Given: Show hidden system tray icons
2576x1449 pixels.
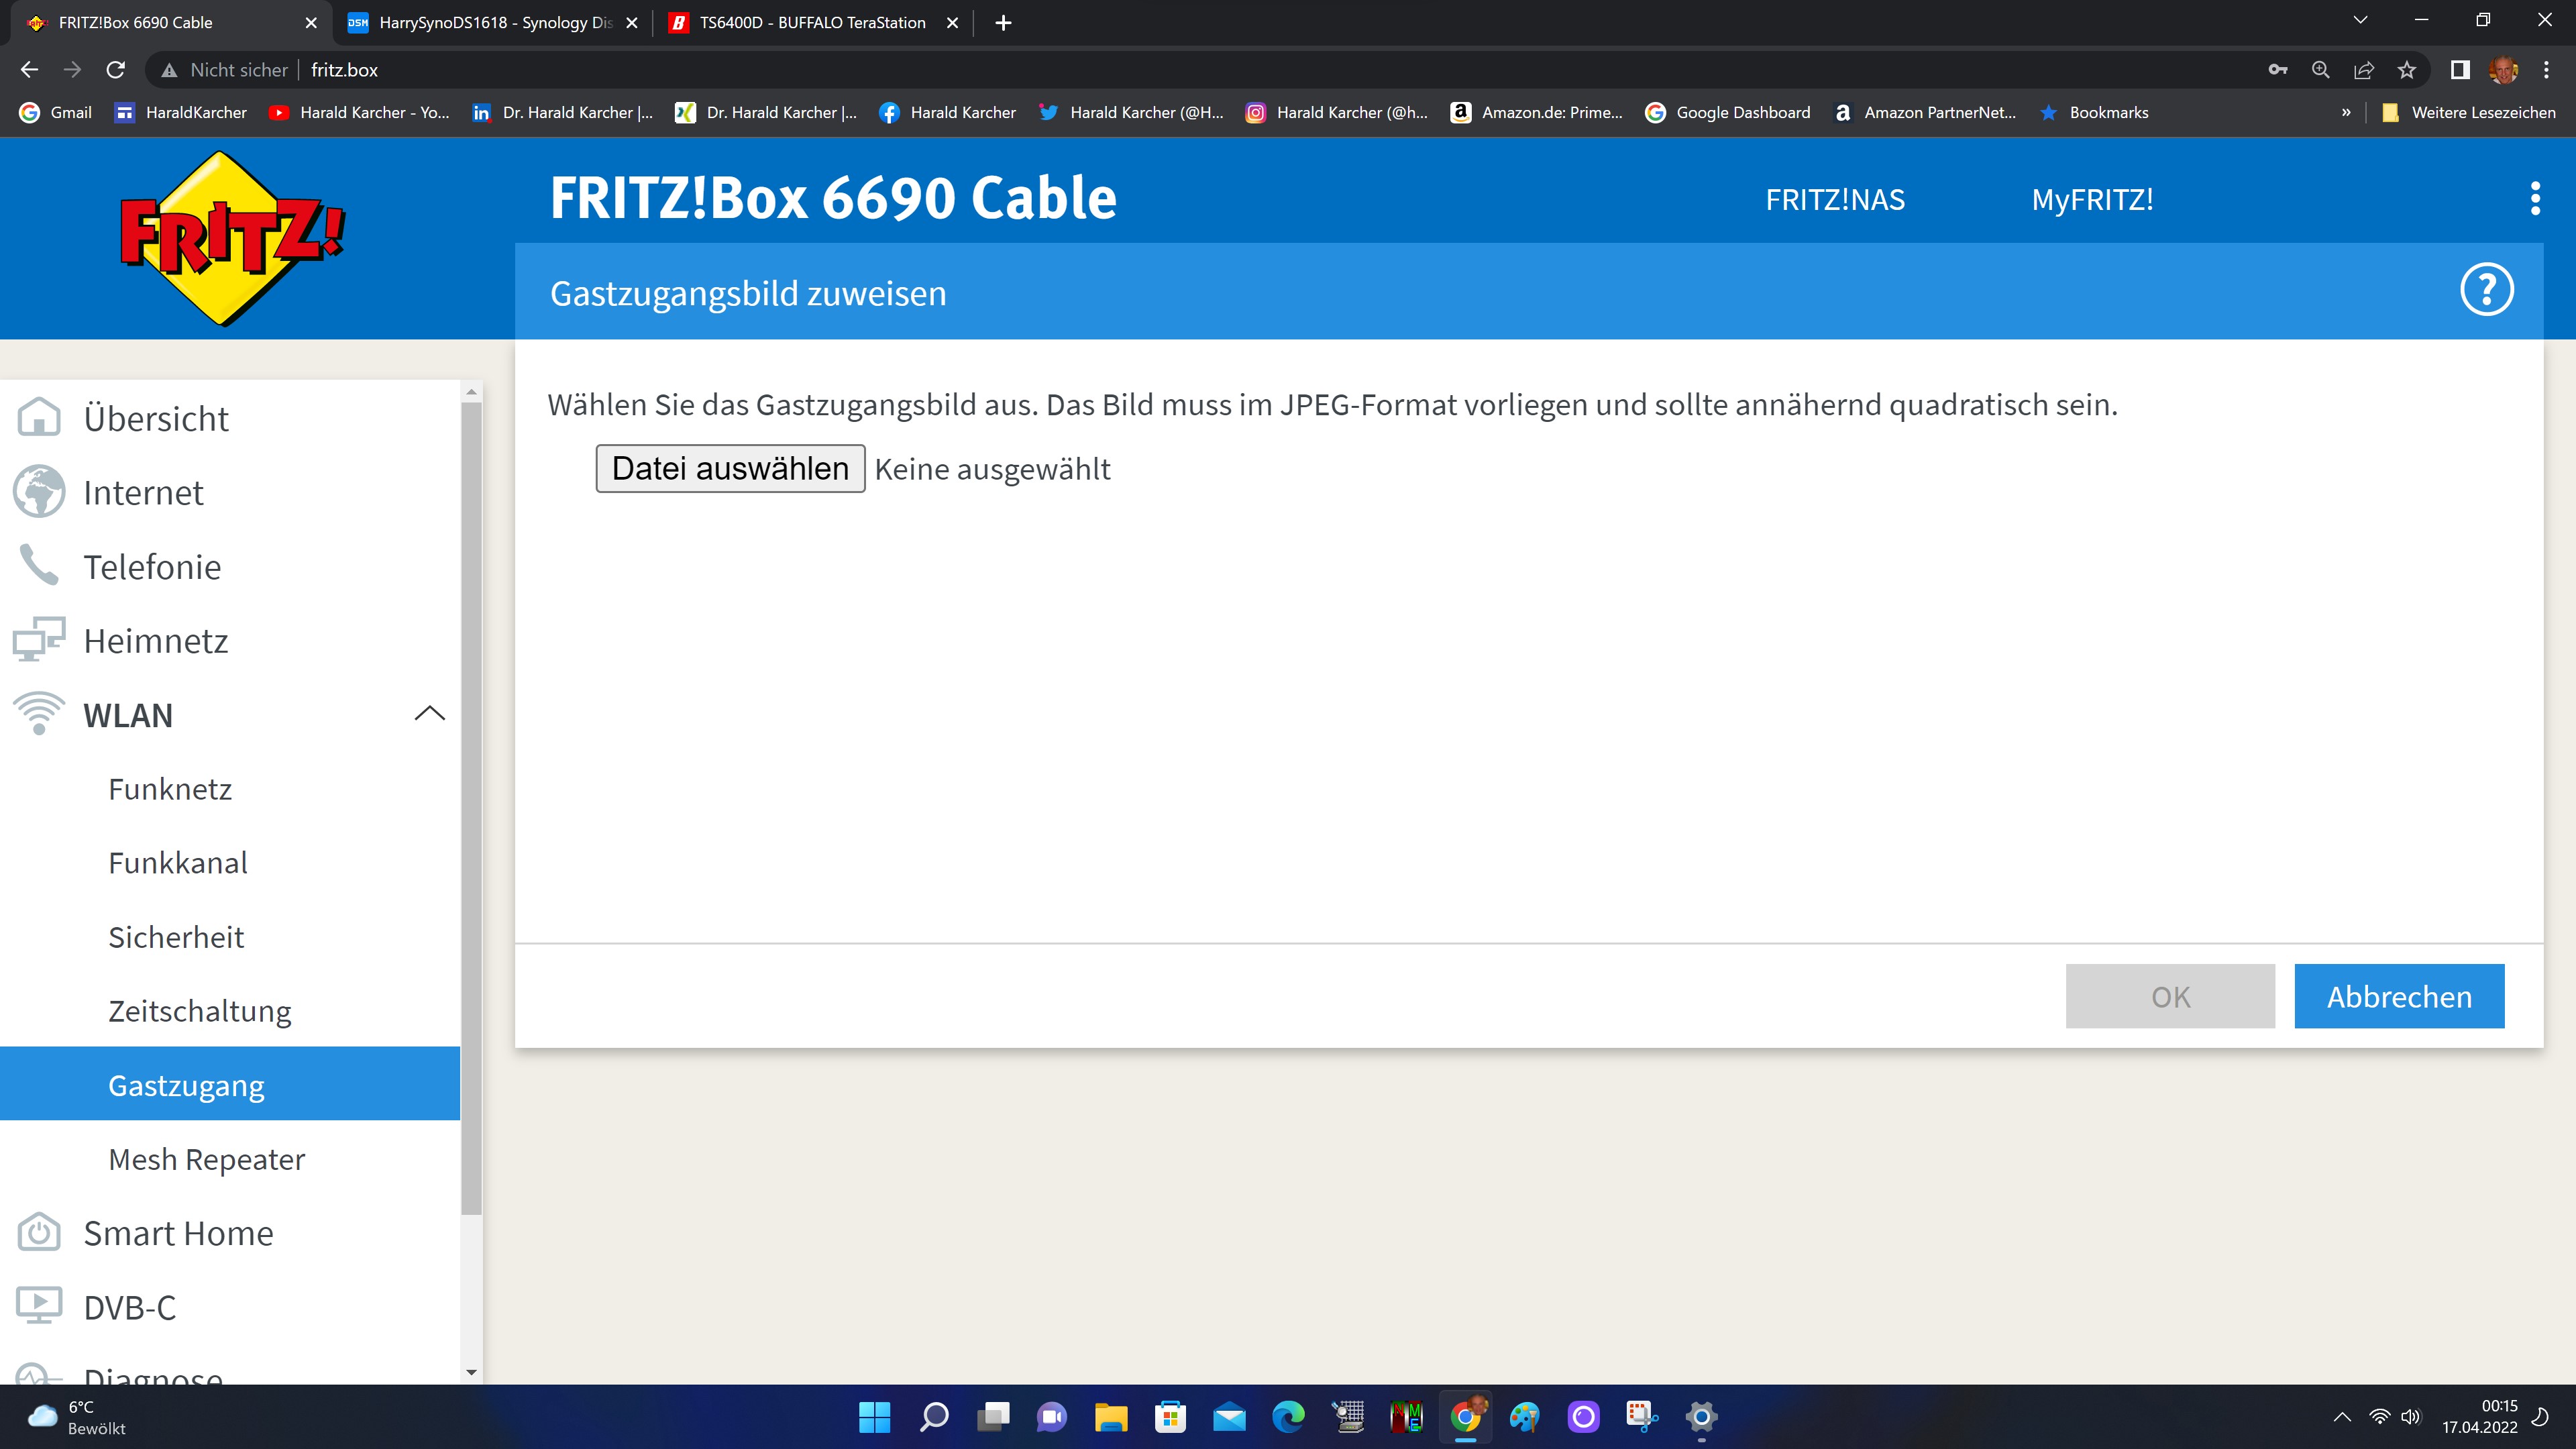Looking at the screenshot, I should (x=2342, y=1416).
